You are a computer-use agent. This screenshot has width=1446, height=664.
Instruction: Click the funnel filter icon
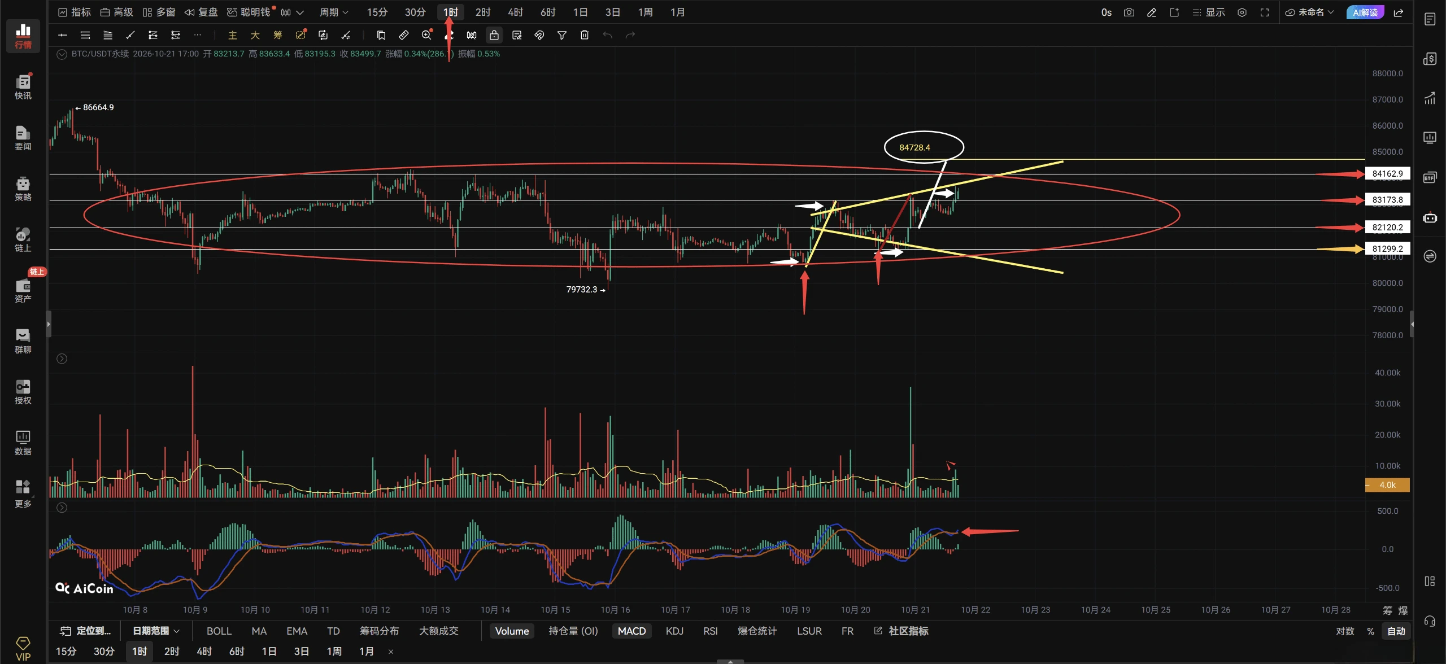click(561, 35)
